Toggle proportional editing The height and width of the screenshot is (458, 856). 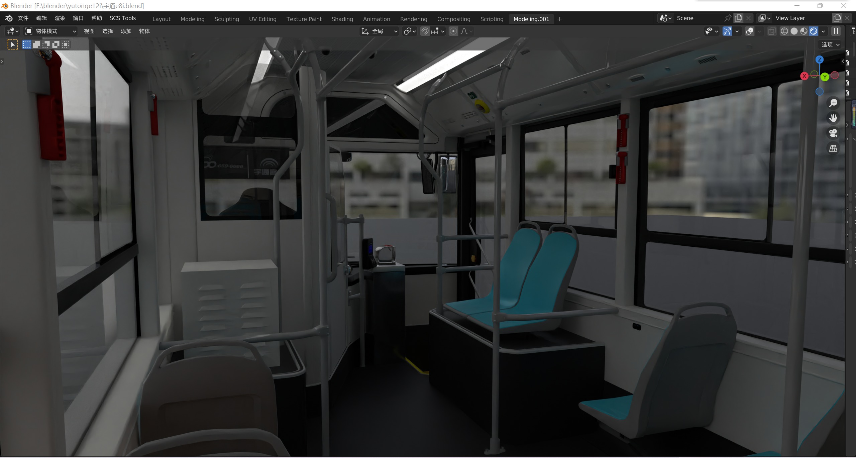click(453, 31)
